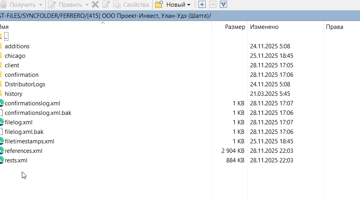Screen dimensions: 360x200
Task: Click the date 21.03.2025 5:45 of history
Action: click(x=270, y=94)
